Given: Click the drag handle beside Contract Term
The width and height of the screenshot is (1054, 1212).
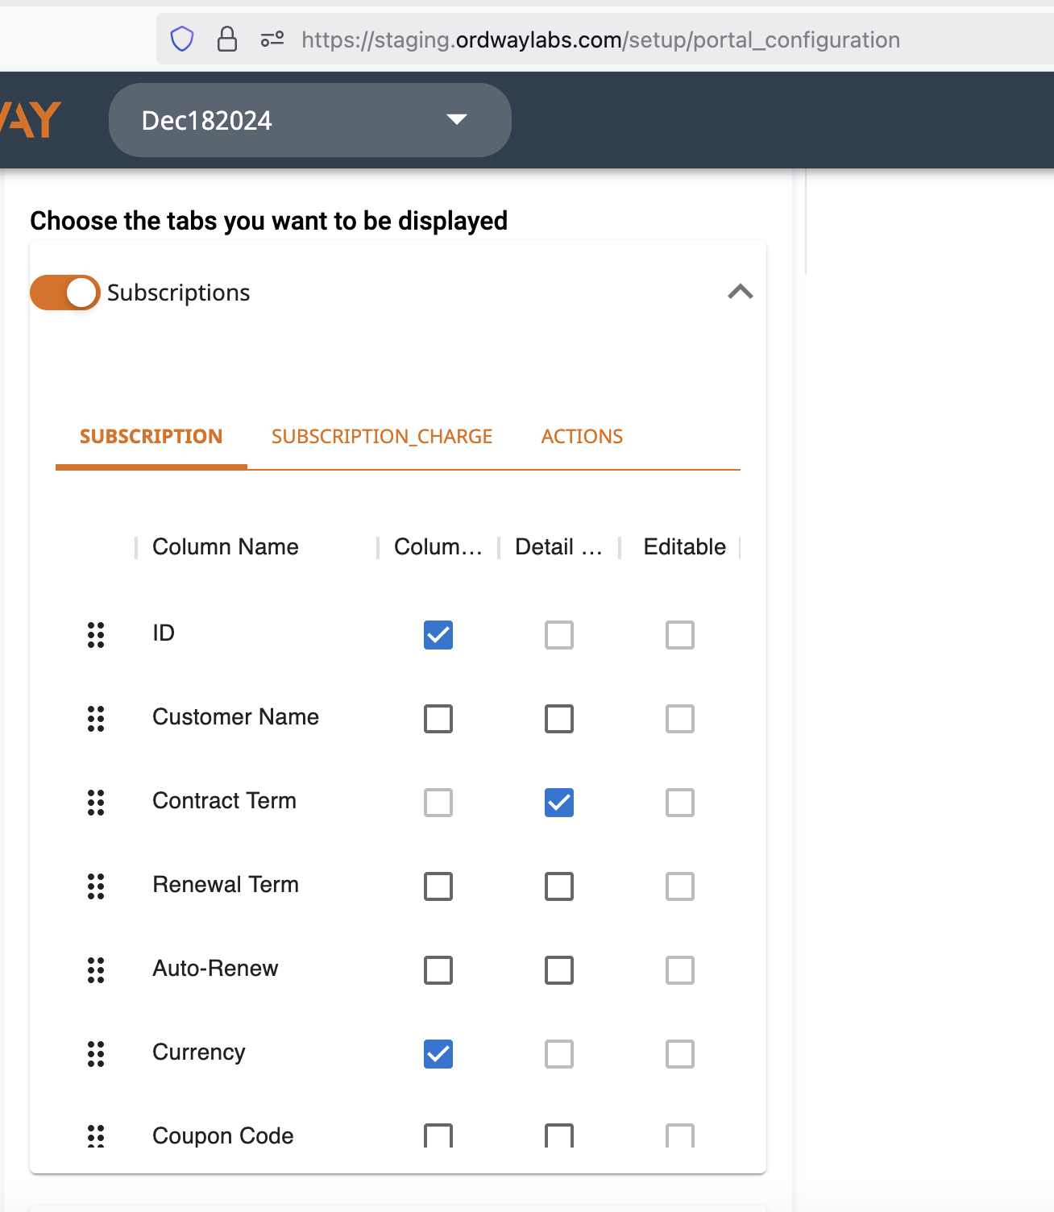Looking at the screenshot, I should (96, 803).
